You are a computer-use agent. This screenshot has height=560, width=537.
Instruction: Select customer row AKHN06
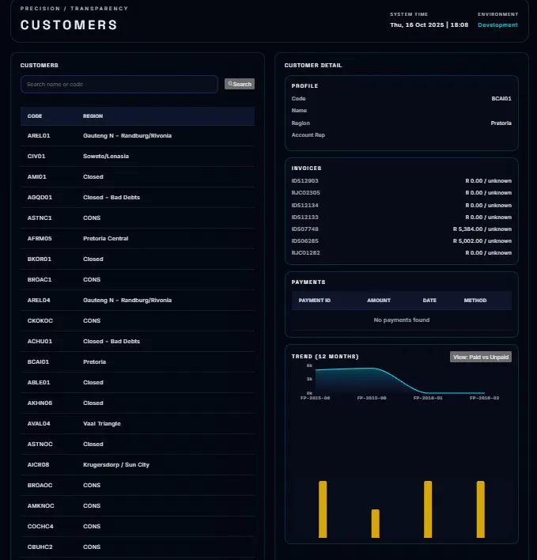[x=138, y=403]
